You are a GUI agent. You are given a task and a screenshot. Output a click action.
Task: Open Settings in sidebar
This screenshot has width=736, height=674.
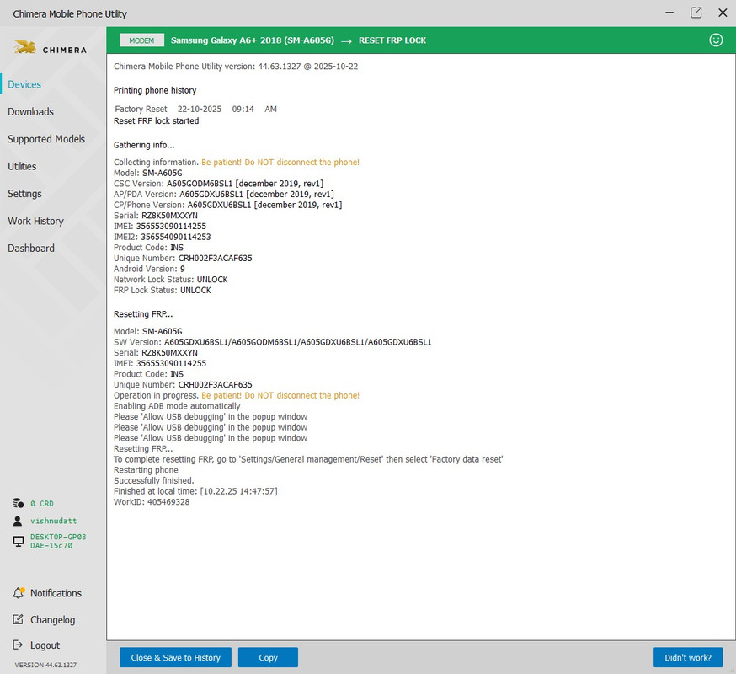(24, 194)
